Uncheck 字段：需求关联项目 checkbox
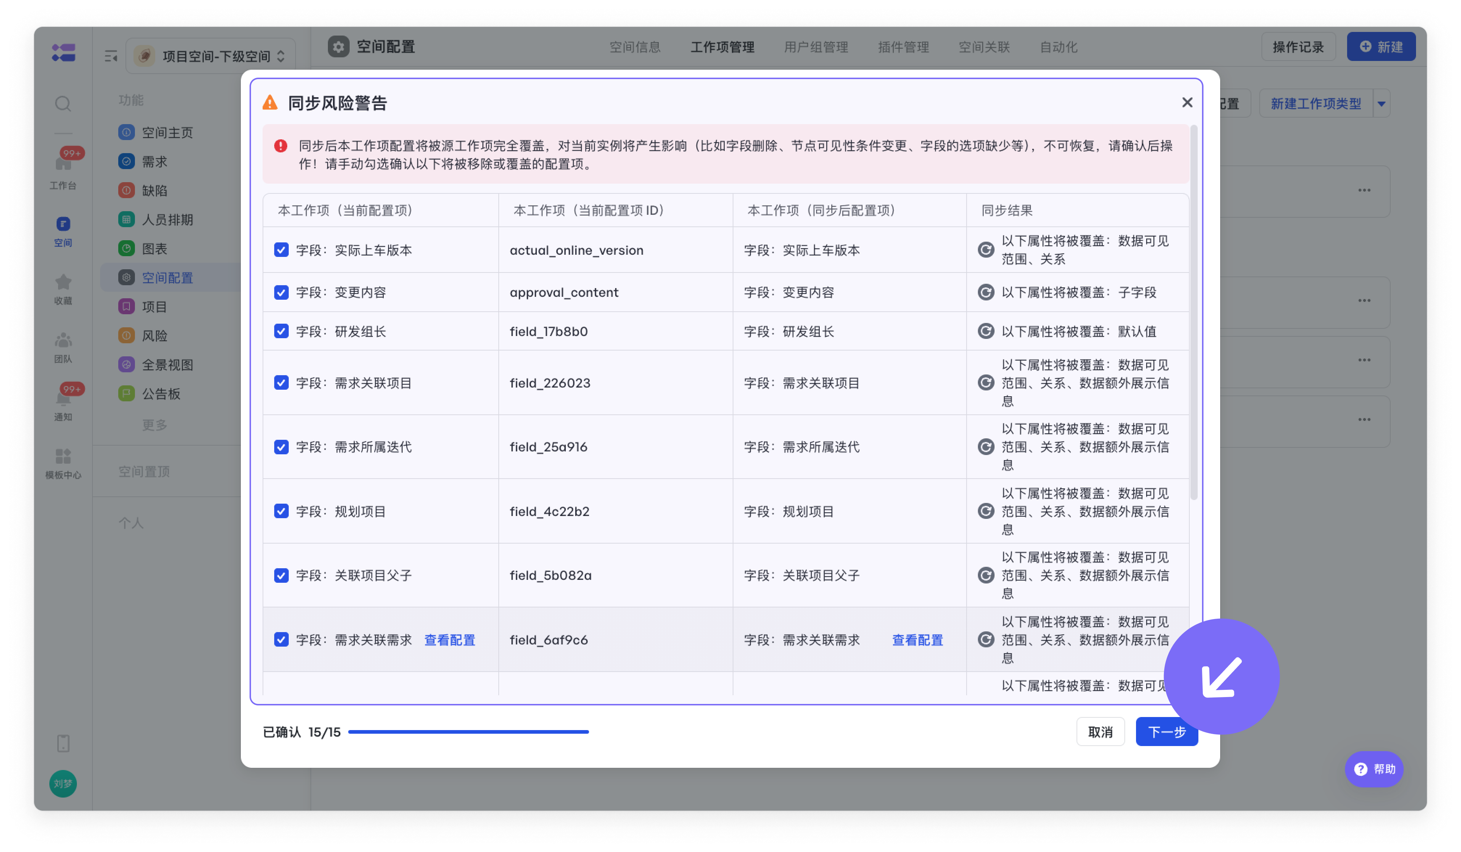The height and width of the screenshot is (852, 1461). (281, 382)
